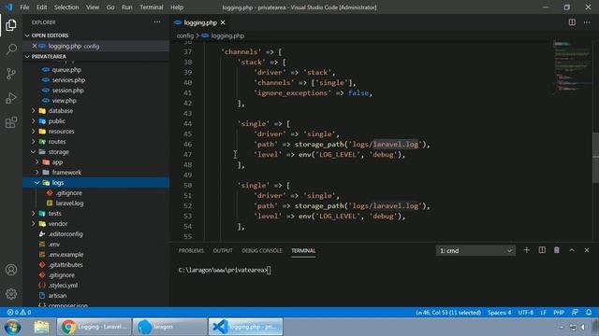
Task: Kill the terminal with trash icon
Action: (x=557, y=250)
